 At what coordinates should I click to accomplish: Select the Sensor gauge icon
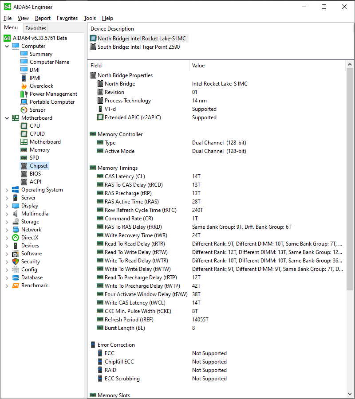click(24, 110)
